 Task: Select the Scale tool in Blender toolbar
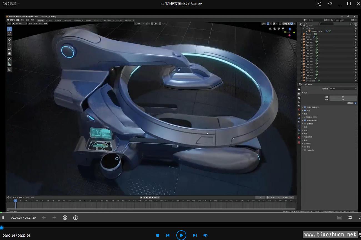click(x=9, y=49)
